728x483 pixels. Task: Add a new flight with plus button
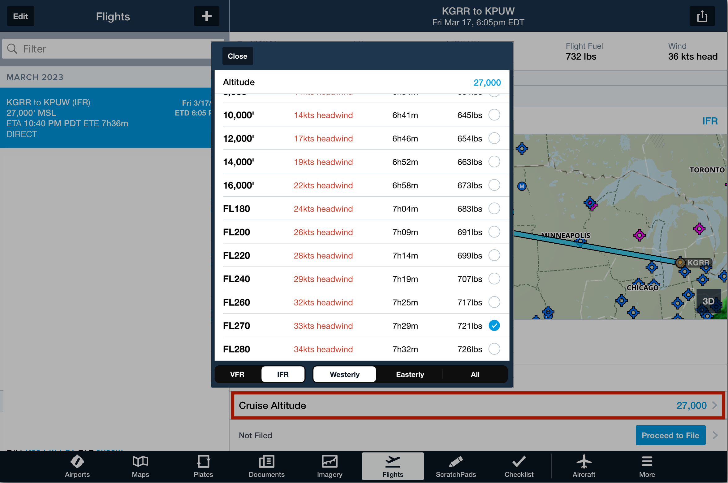[206, 16]
